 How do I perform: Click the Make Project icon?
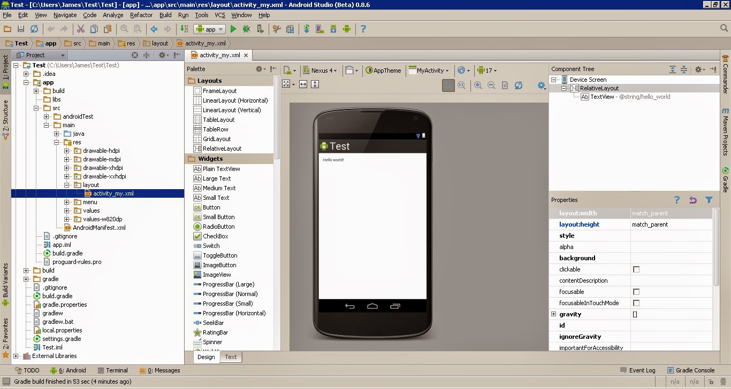pyautogui.click(x=184, y=29)
